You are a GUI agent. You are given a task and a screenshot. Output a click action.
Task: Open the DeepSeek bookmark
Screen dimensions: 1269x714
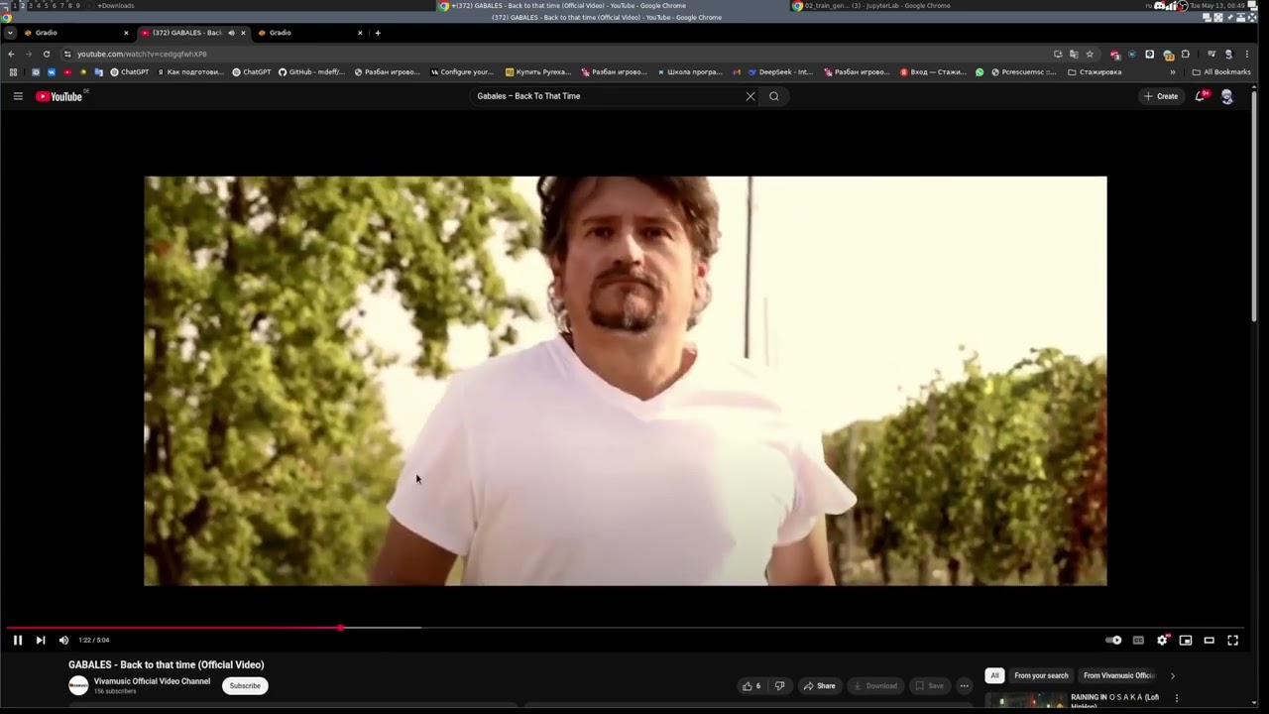pos(780,71)
